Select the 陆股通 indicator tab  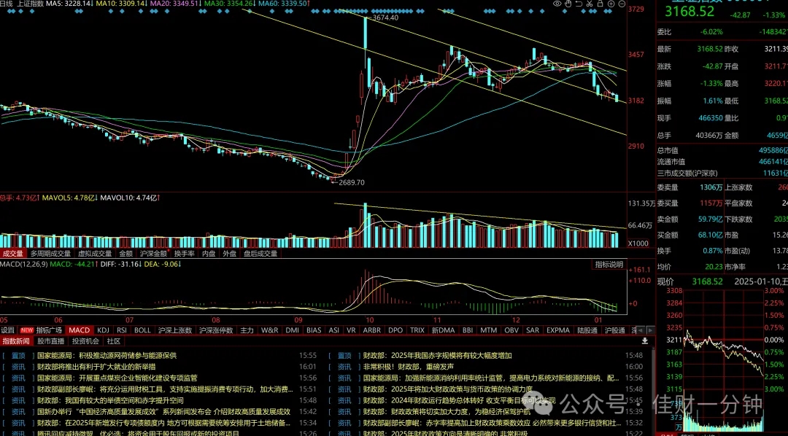pos(587,330)
